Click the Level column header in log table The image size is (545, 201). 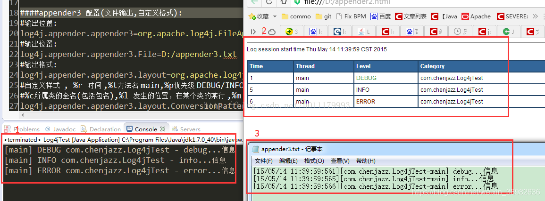pos(386,66)
